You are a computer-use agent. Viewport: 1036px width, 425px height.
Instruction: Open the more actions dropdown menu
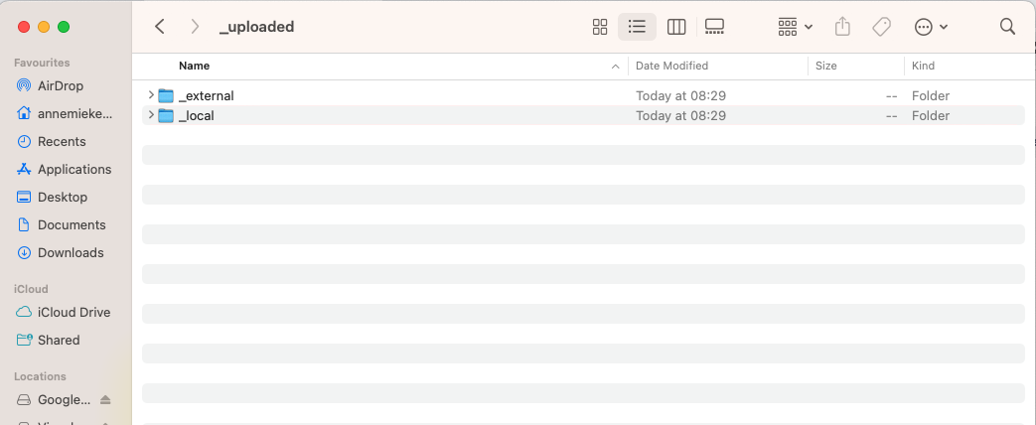pos(931,27)
